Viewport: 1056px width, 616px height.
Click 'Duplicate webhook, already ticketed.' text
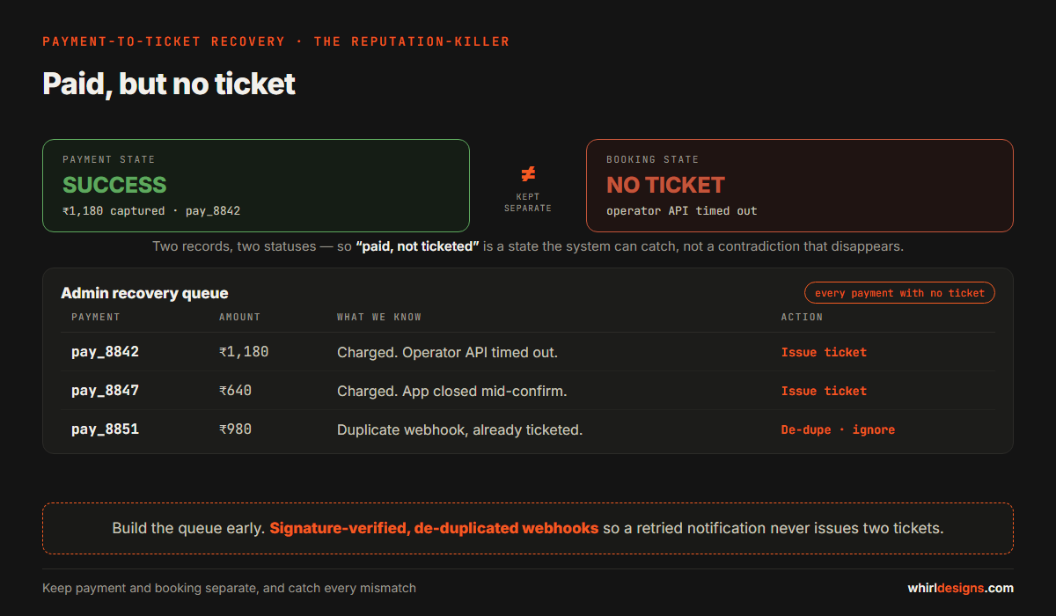459,429
